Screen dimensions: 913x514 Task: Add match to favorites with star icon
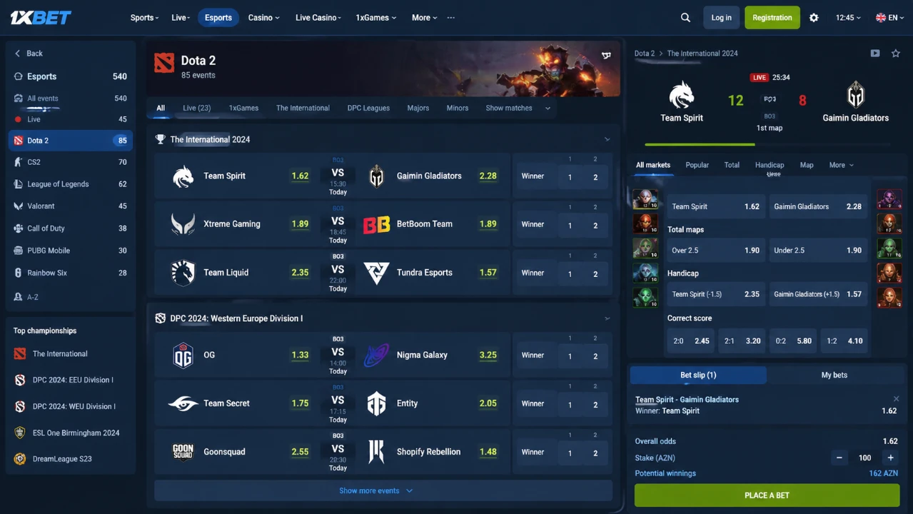coord(896,54)
